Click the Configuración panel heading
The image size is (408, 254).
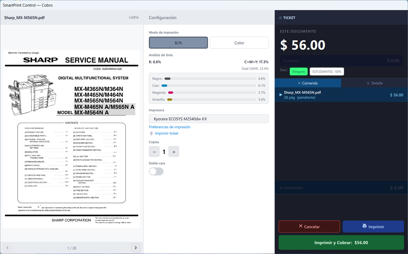pyautogui.click(x=163, y=18)
